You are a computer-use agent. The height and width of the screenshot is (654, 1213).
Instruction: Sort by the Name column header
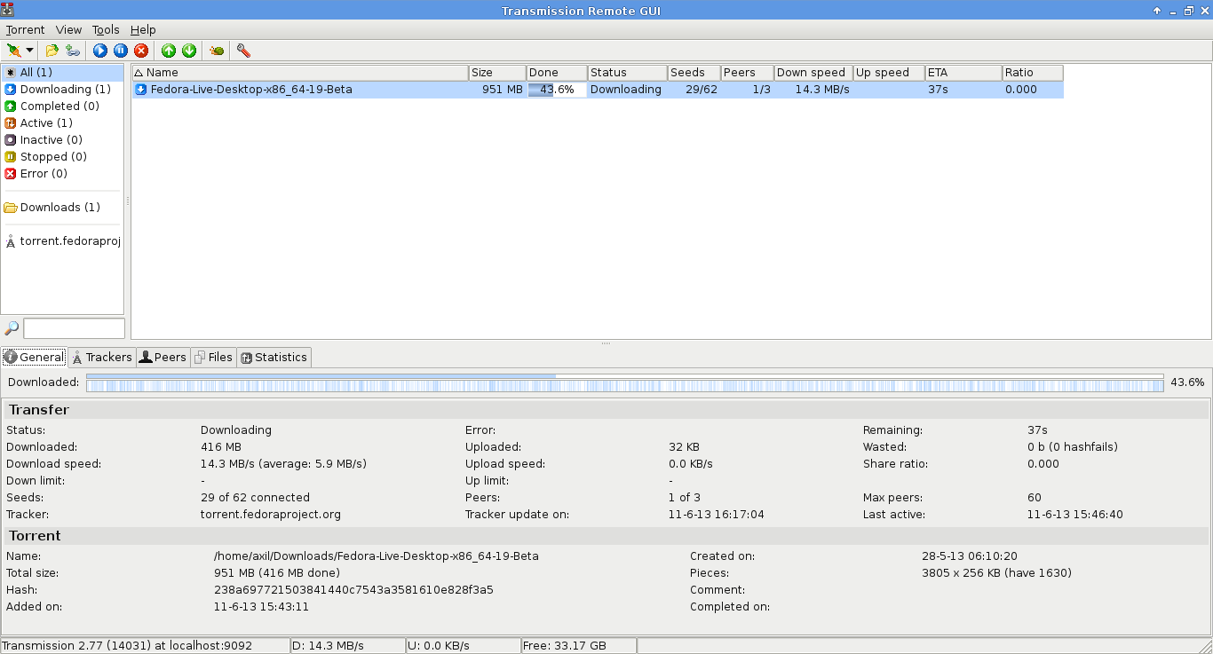[300, 73]
